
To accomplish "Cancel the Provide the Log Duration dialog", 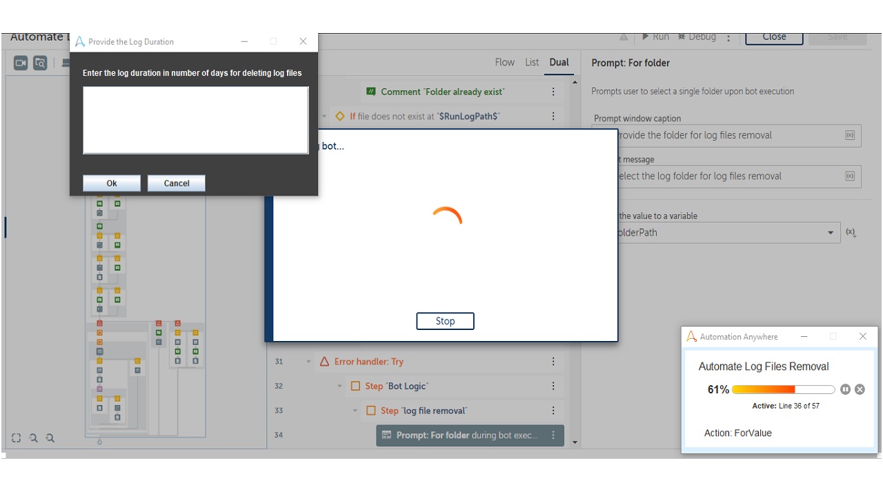I will 177,183.
